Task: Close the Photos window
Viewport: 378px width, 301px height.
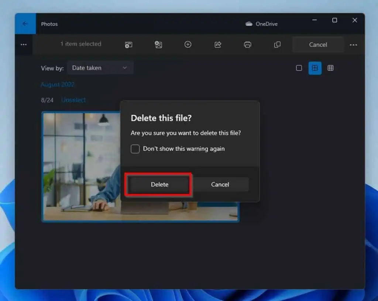Action: tap(355, 20)
